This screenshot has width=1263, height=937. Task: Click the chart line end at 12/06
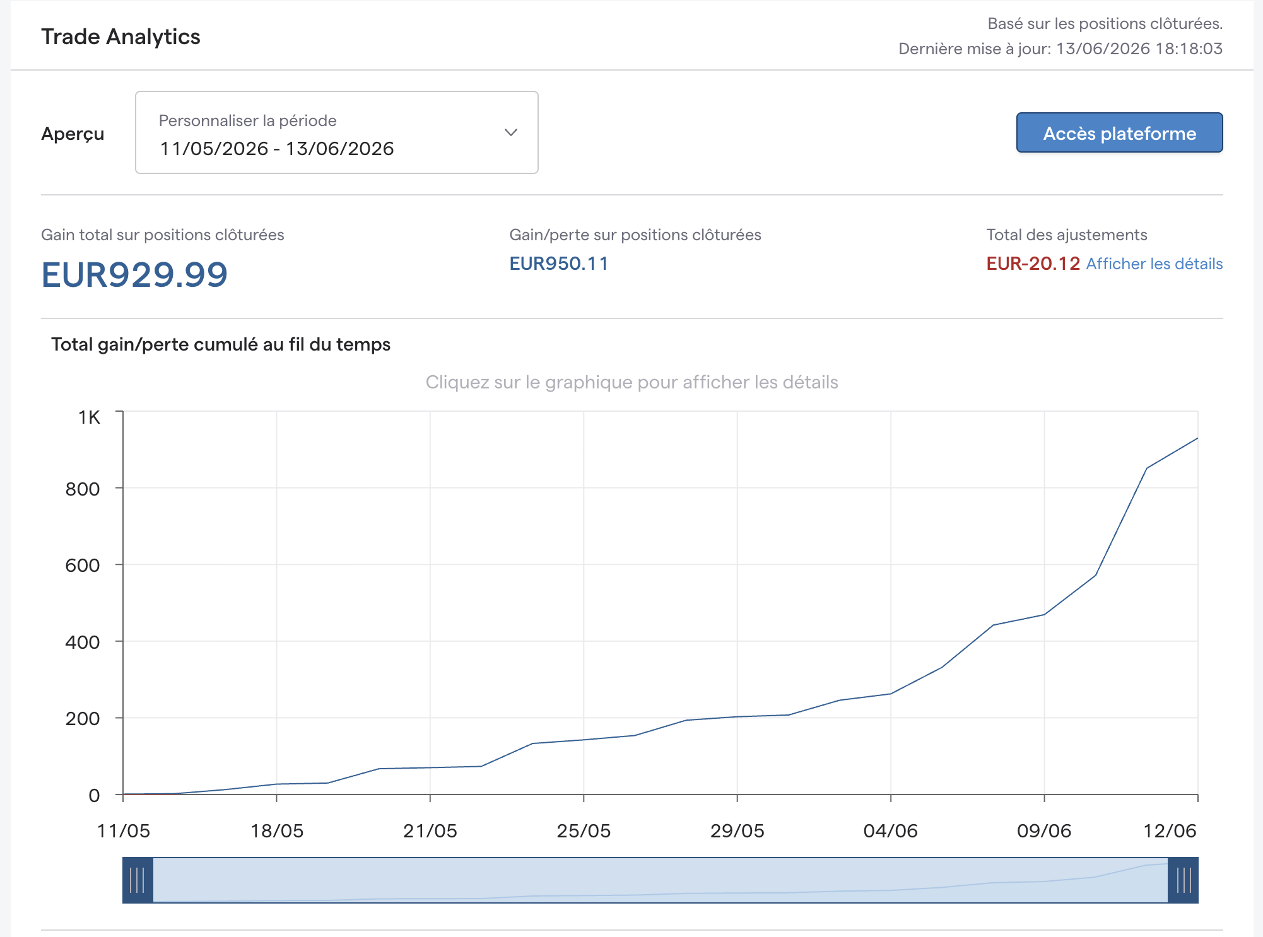1197,438
